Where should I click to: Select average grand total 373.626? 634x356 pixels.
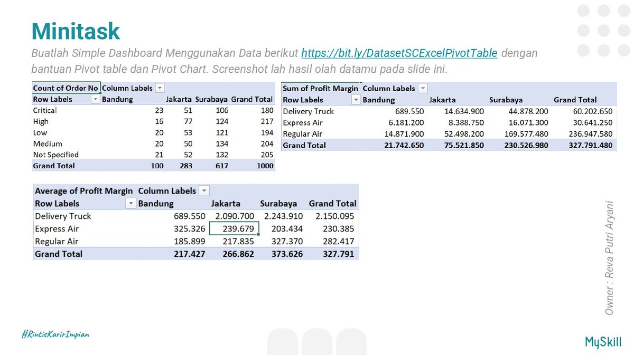[287, 254]
